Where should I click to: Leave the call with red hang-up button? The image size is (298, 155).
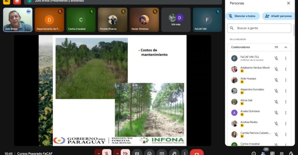click(197, 153)
